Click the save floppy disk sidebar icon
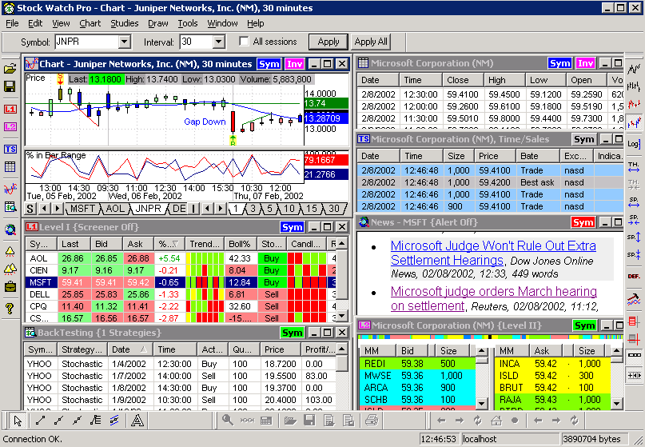Screen dimensions: 645x447 coord(10,86)
